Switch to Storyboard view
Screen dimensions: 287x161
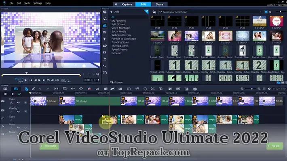5,89
